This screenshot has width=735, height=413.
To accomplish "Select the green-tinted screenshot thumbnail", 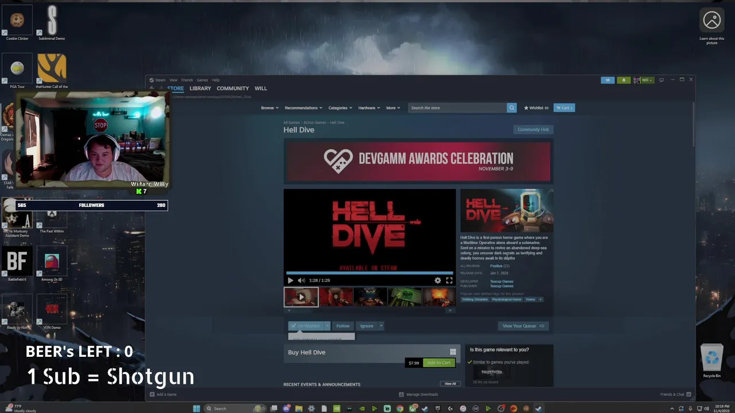I will click(x=405, y=297).
